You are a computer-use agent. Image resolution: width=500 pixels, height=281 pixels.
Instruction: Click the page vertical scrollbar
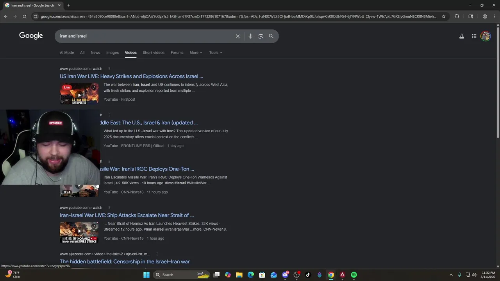(498, 82)
